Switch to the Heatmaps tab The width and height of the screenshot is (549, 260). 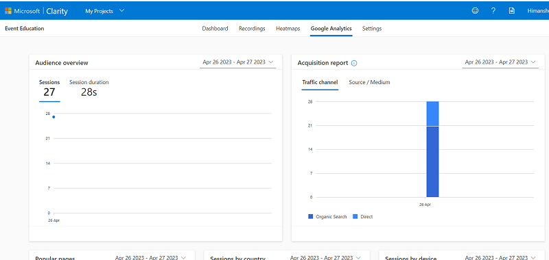click(x=288, y=29)
